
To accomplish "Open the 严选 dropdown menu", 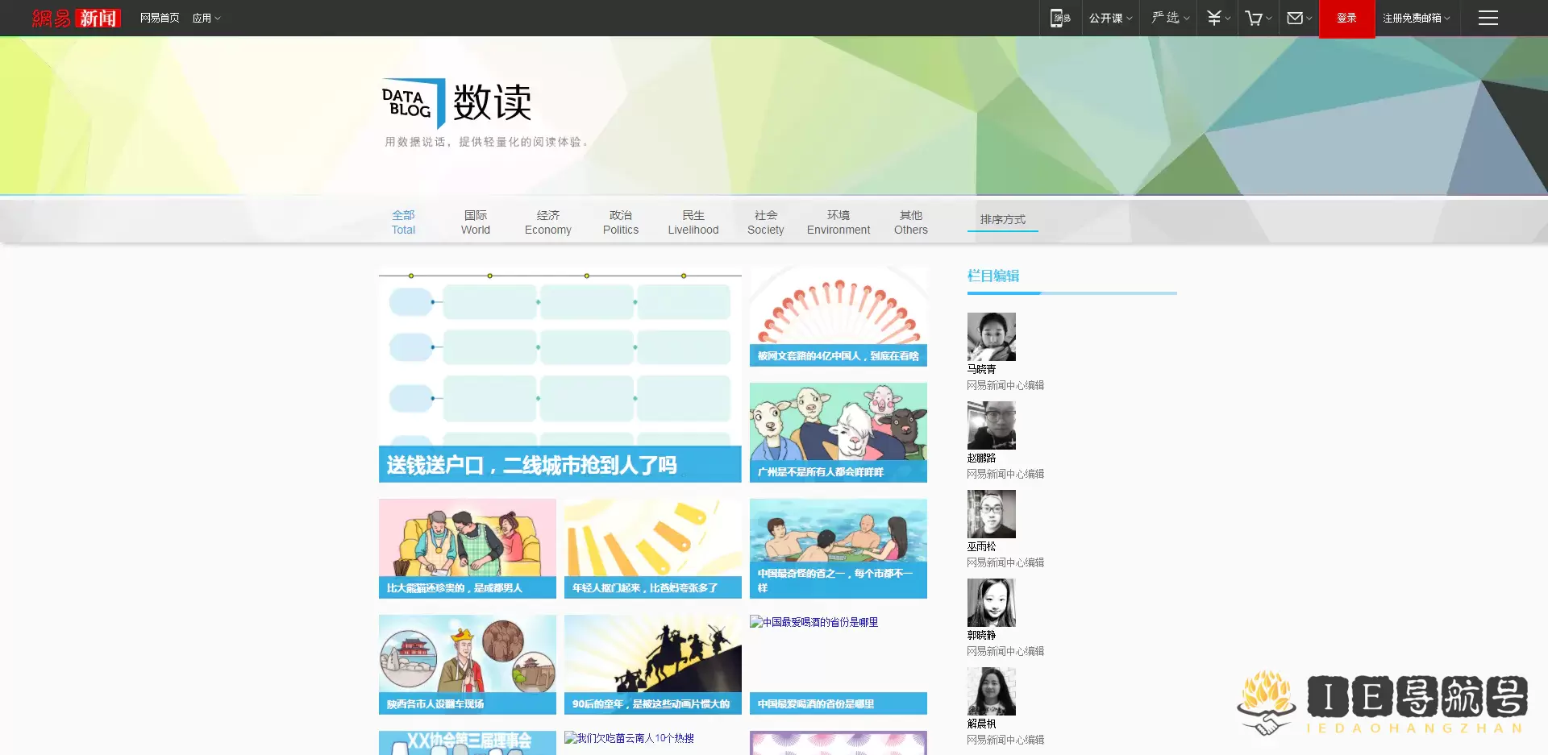I will (1170, 18).
